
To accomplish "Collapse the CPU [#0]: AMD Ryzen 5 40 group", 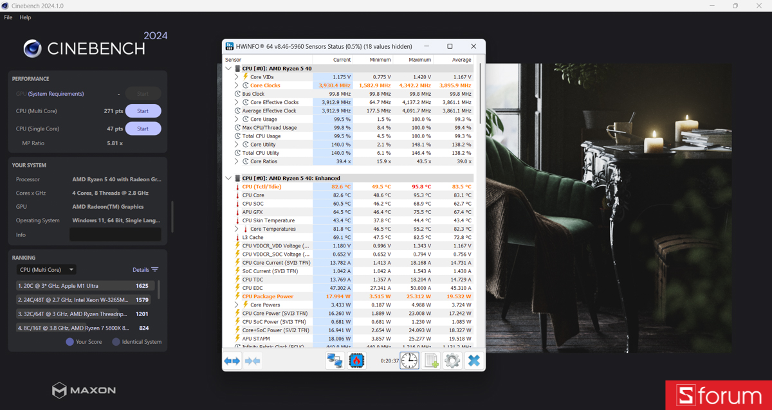I will (228, 68).
